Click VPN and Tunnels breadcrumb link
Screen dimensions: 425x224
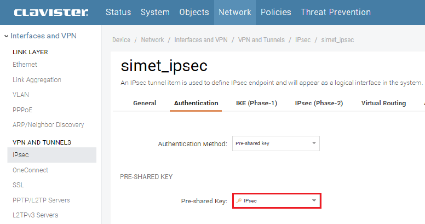click(261, 40)
